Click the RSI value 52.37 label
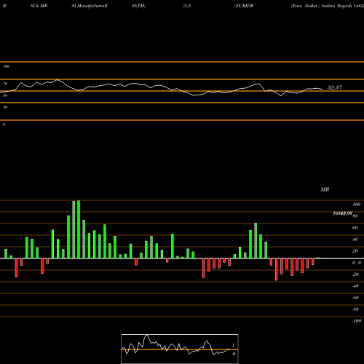This screenshot has height=364, width=364. 335,87
